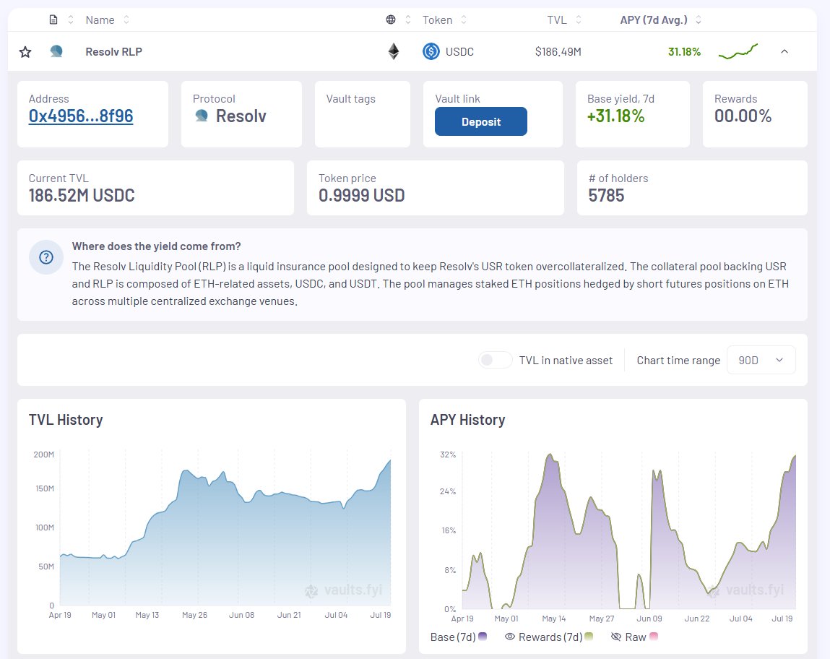
Task: Click the USDC token icon
Action: click(x=431, y=51)
